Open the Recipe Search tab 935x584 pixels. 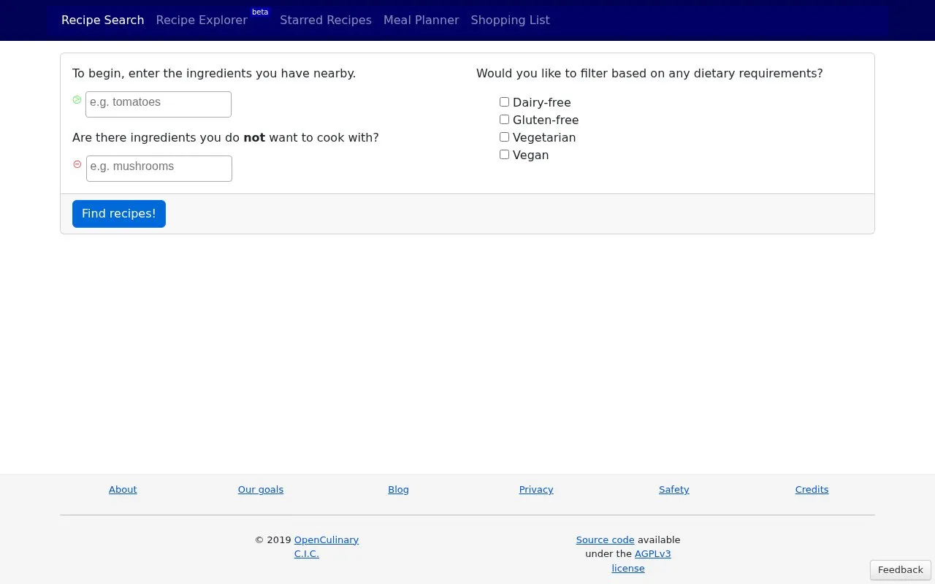click(x=102, y=20)
